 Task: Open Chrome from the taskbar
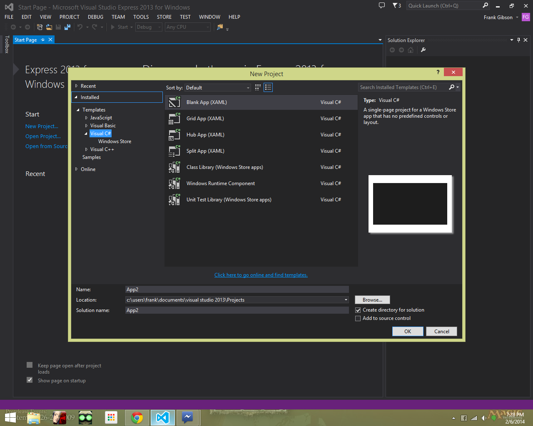click(137, 418)
